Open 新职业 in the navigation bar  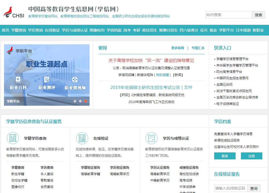point(258,30)
